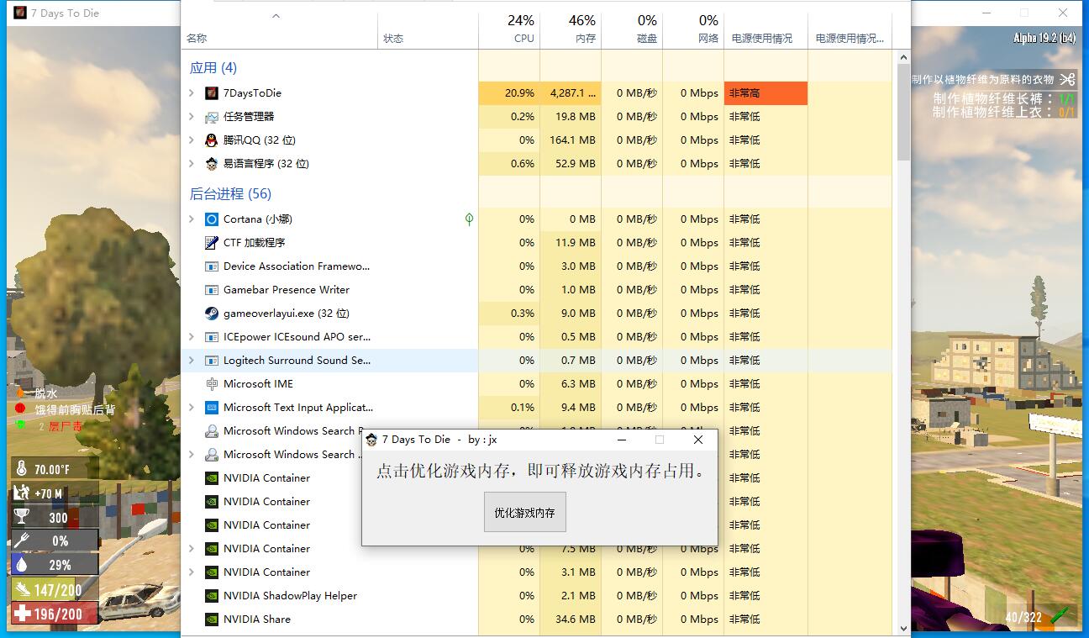
Task: Select the 后台进程 (56) group heading
Action: pyautogui.click(x=230, y=194)
